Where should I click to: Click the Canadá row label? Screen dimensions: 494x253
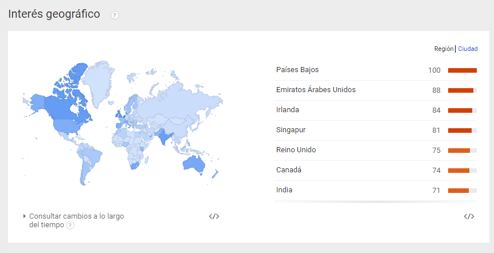coord(289,170)
